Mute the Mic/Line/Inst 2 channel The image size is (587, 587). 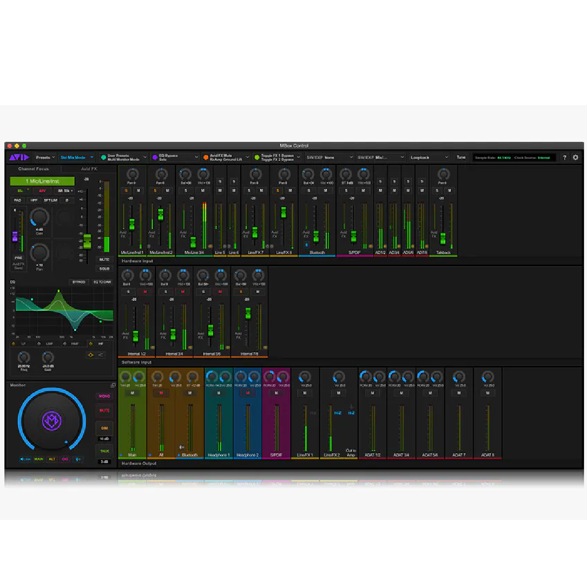pos(167,190)
